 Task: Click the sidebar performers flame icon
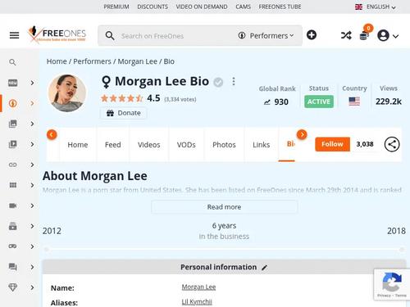[x=13, y=103]
